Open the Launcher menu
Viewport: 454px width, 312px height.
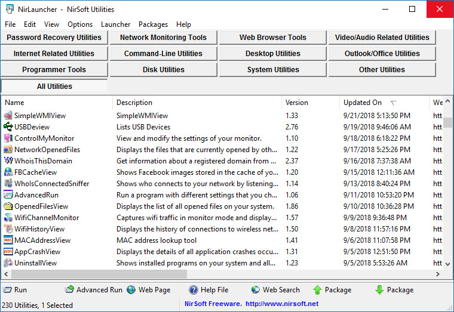tap(115, 24)
